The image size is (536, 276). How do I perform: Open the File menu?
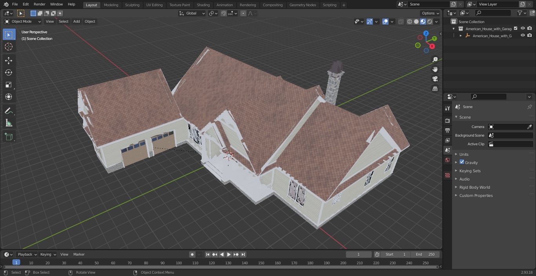(15, 4)
